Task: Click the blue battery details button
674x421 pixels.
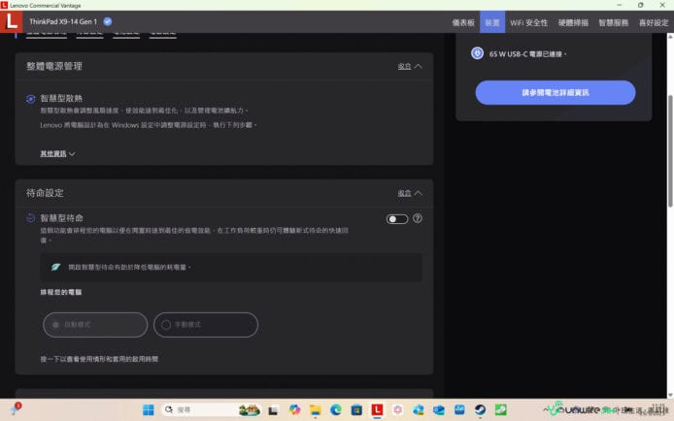Action: coord(555,93)
